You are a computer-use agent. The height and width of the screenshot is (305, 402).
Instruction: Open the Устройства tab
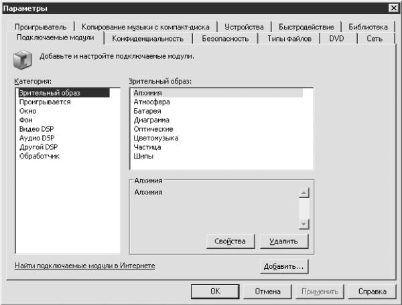click(244, 27)
